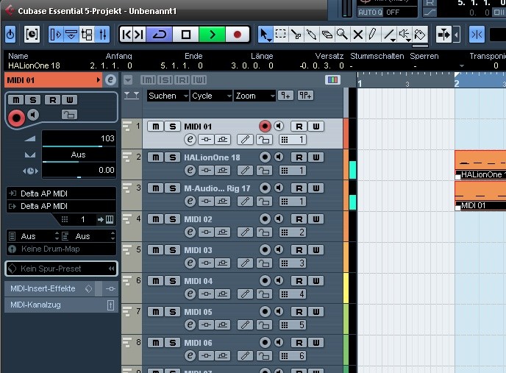Screen dimensions: 506x373
Task: Solo the MIDI 06 track
Action: pyautogui.click(x=173, y=343)
